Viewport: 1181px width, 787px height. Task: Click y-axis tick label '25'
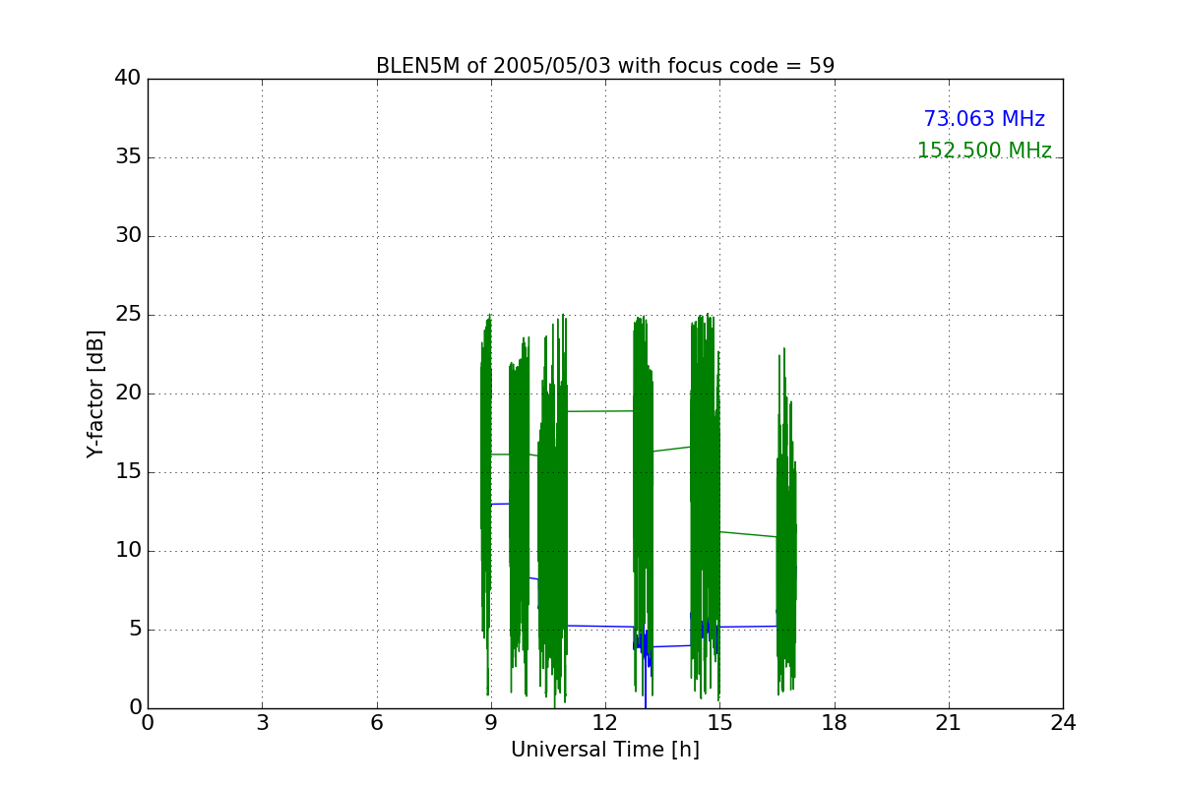click(x=127, y=315)
